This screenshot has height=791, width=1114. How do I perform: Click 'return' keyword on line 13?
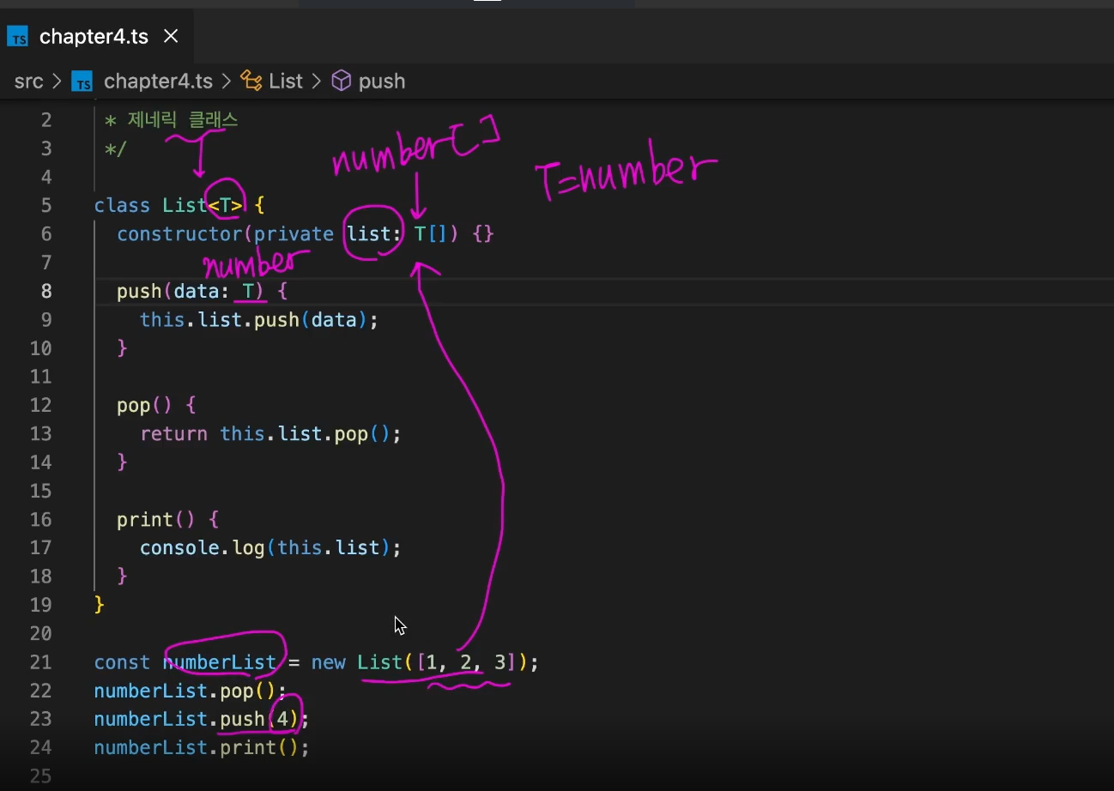click(x=173, y=433)
